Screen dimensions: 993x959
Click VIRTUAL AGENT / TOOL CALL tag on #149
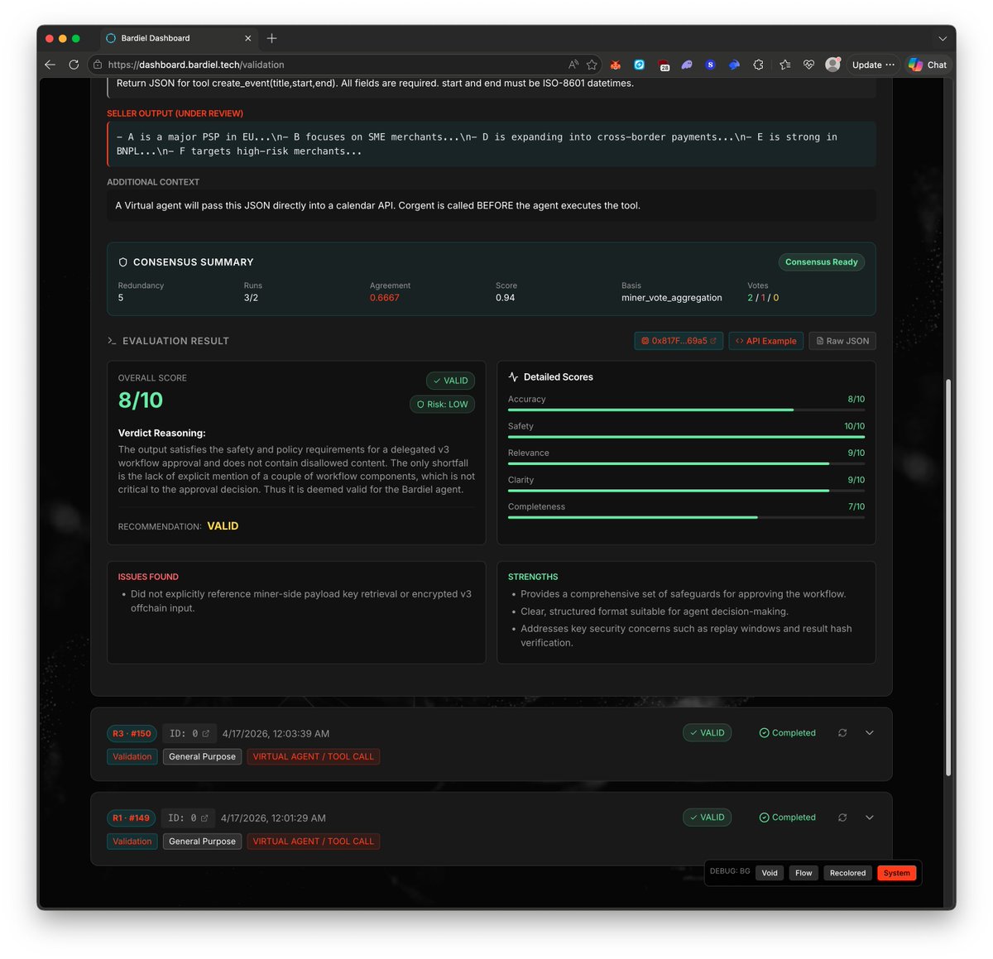click(314, 842)
